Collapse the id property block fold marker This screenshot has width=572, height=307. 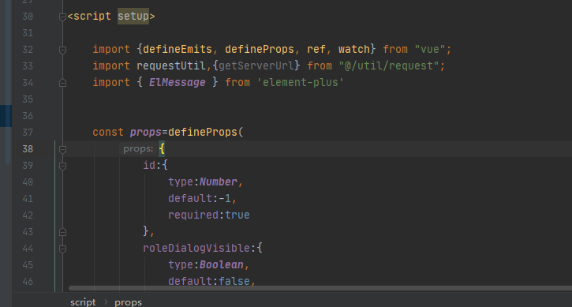pos(63,166)
